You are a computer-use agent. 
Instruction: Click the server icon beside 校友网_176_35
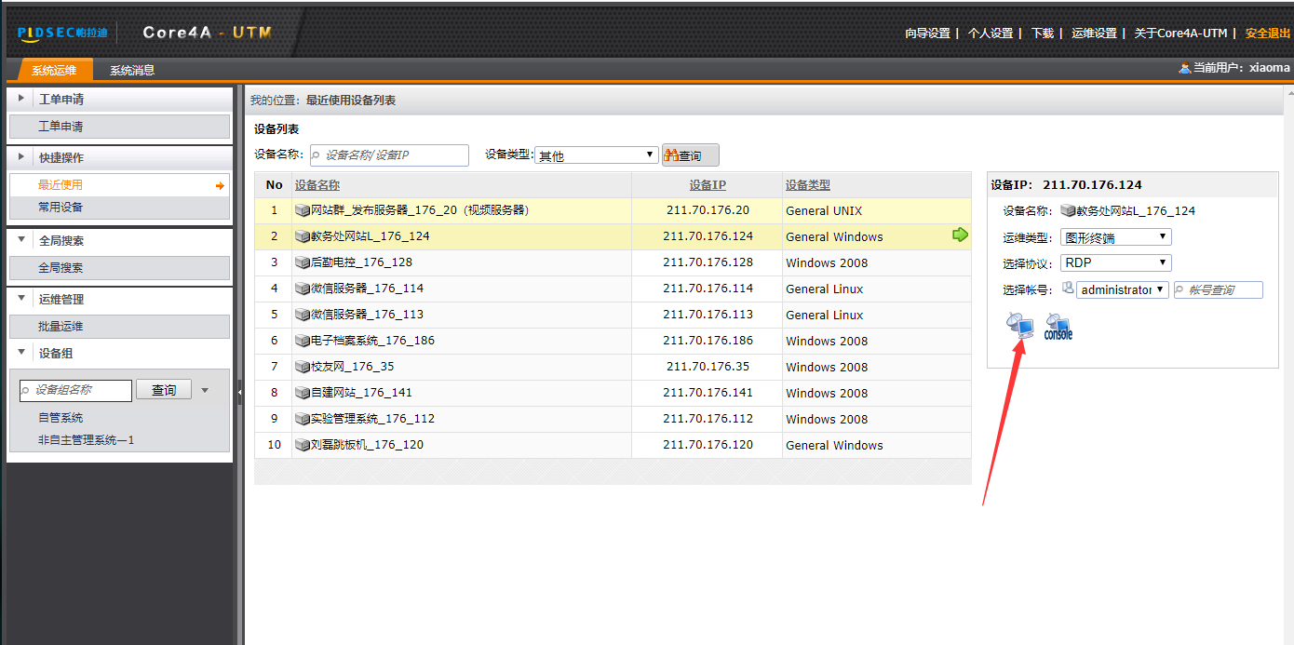pyautogui.click(x=303, y=367)
